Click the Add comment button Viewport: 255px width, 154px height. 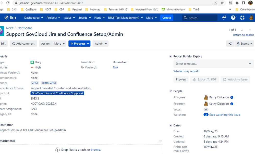(x=23, y=44)
